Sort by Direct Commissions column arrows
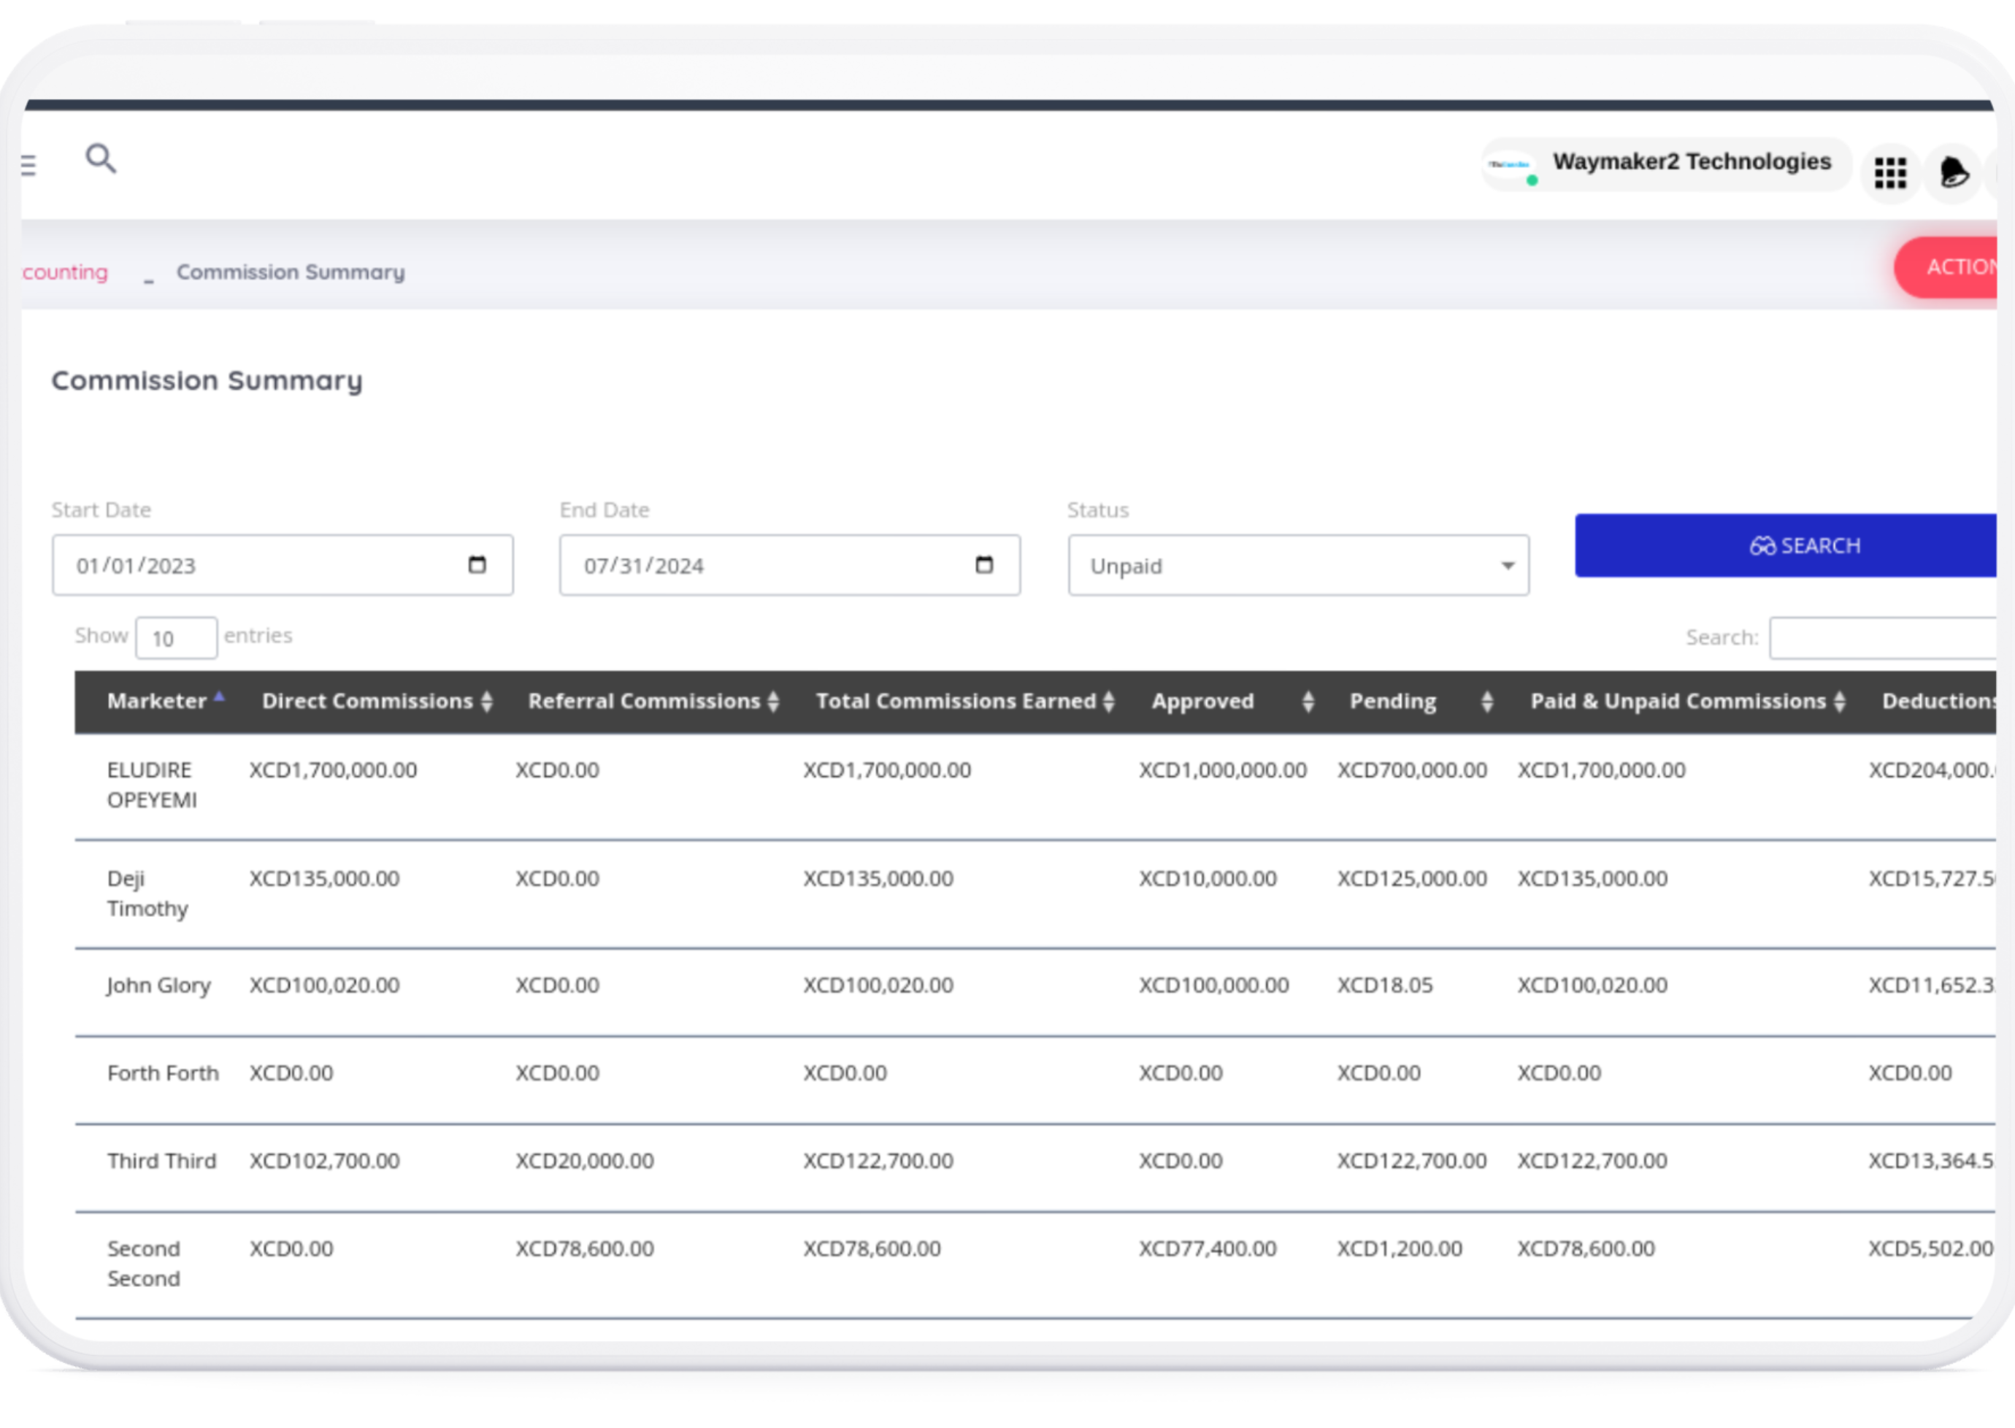Screen dimensions: 2015x1428 pyautogui.click(x=486, y=701)
